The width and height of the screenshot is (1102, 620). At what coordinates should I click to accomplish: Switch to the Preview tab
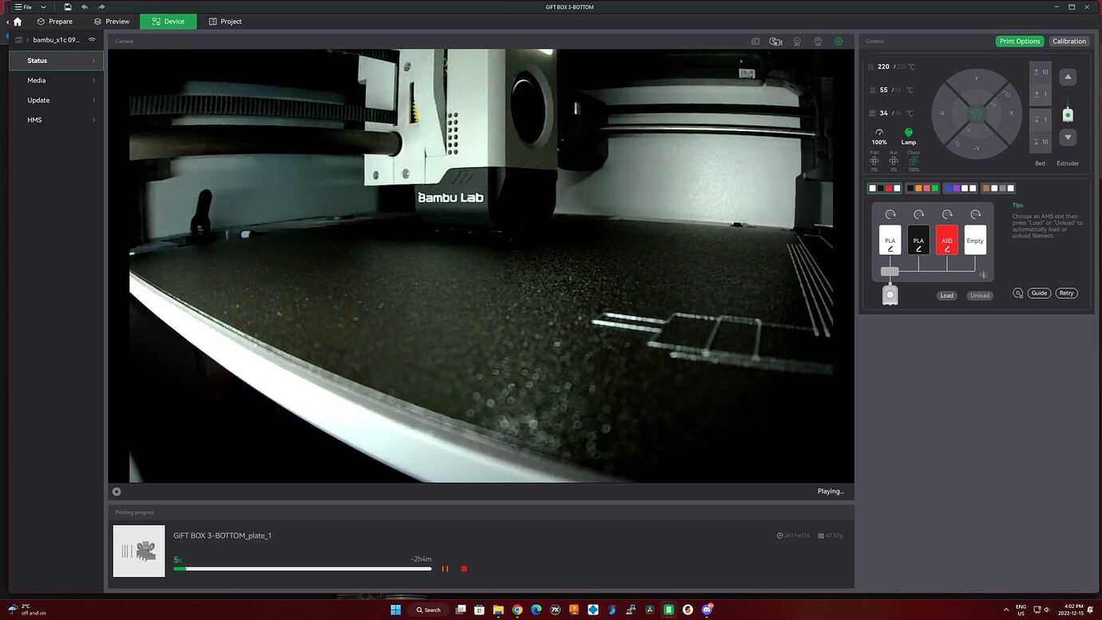point(112,22)
